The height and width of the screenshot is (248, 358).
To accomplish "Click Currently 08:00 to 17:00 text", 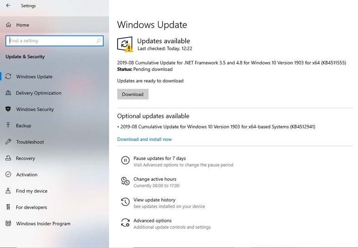I will pyautogui.click(x=156, y=185).
